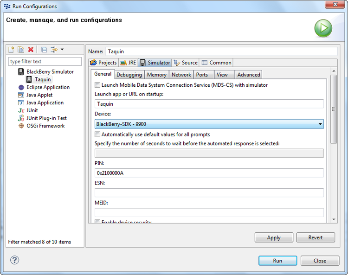Toggle the Enable device security checkbox
348x275 pixels.
[x=97, y=222]
